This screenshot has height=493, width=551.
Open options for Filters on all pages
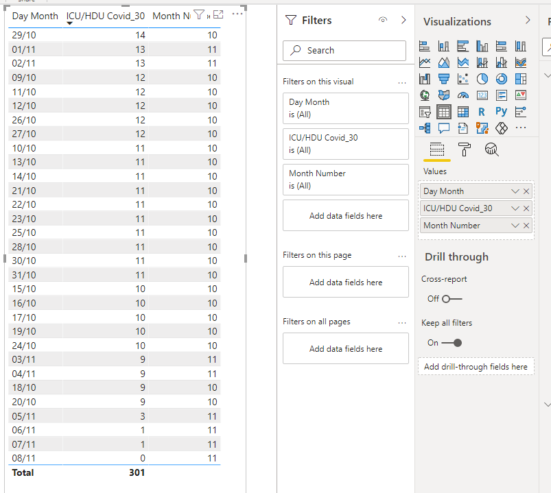pos(402,323)
